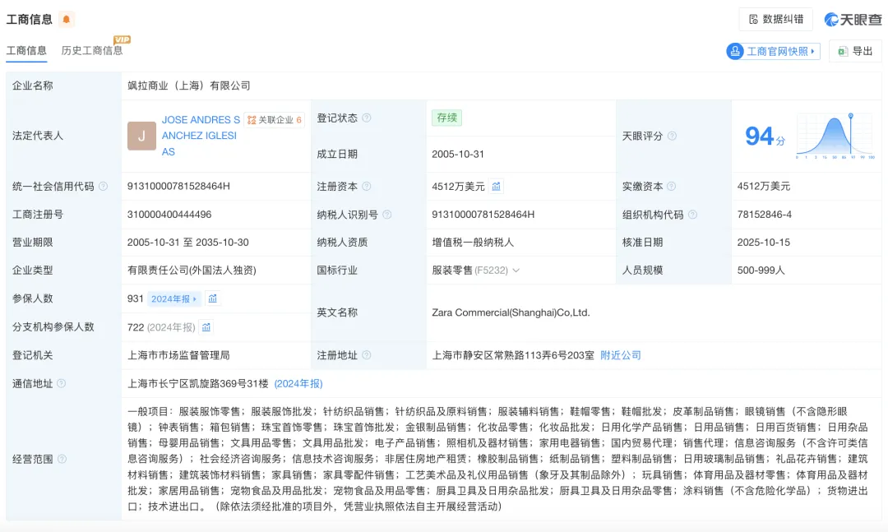Click credit code 91310000781528464H in 统一社会信用代码 row

pos(178,186)
